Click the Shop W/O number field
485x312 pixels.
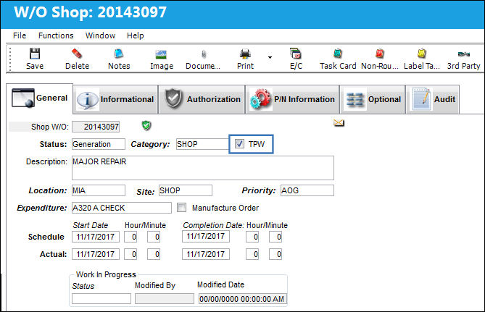point(96,127)
